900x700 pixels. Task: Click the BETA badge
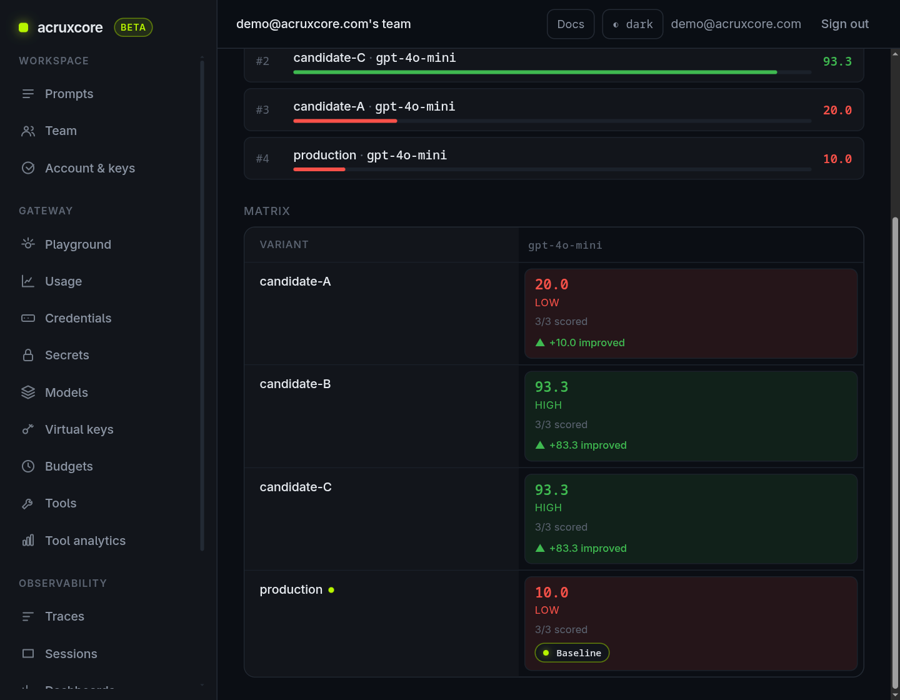(133, 27)
